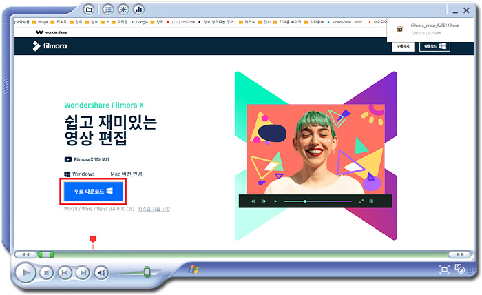Click the play icon in hero video mockup

tap(275, 201)
